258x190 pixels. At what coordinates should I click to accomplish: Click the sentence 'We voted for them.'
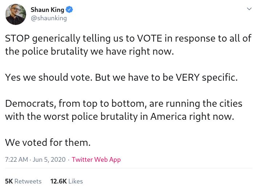point(48,143)
